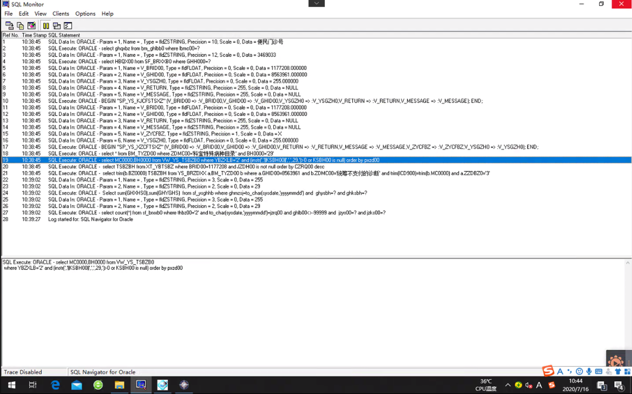Click the Sogou user account icon
The image size is (632, 394).
pos(609,371)
